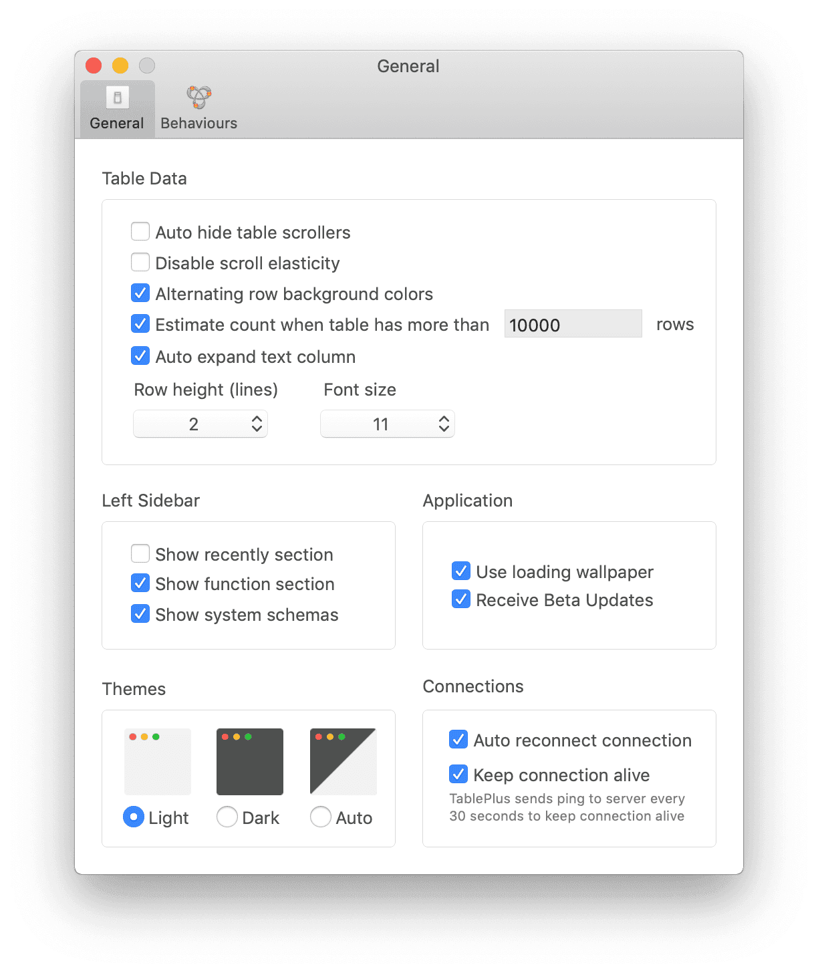Toggle Show function section
818x973 pixels.
point(140,583)
